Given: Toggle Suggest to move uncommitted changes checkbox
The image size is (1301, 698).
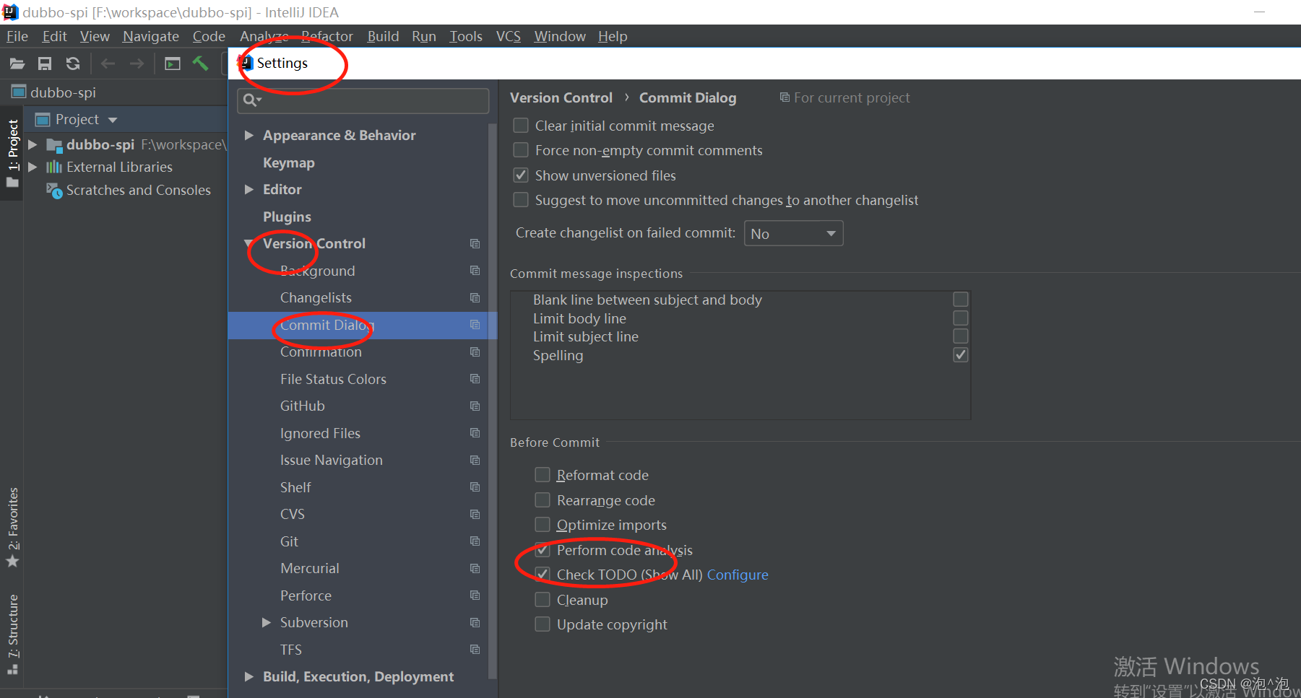Looking at the screenshot, I should pos(520,200).
